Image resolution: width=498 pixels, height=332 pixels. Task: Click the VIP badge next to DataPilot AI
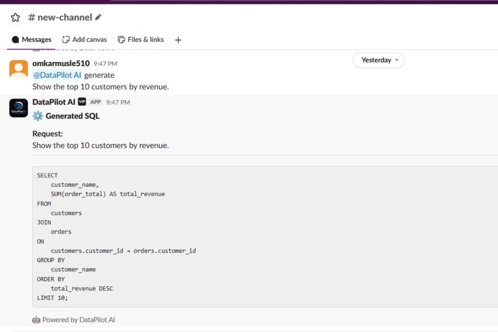pos(82,101)
